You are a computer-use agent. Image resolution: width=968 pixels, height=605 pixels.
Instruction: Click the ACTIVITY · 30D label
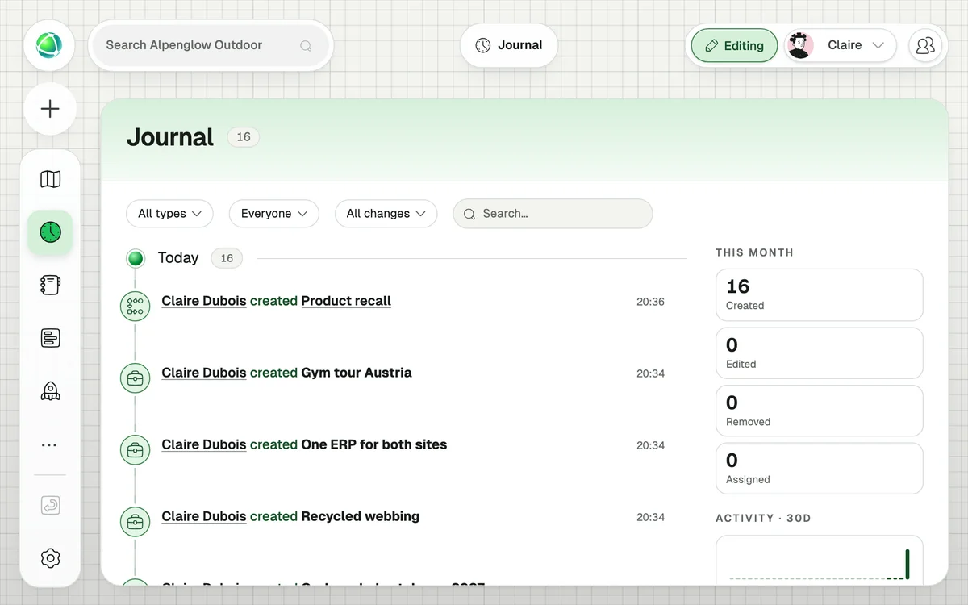pos(763,518)
